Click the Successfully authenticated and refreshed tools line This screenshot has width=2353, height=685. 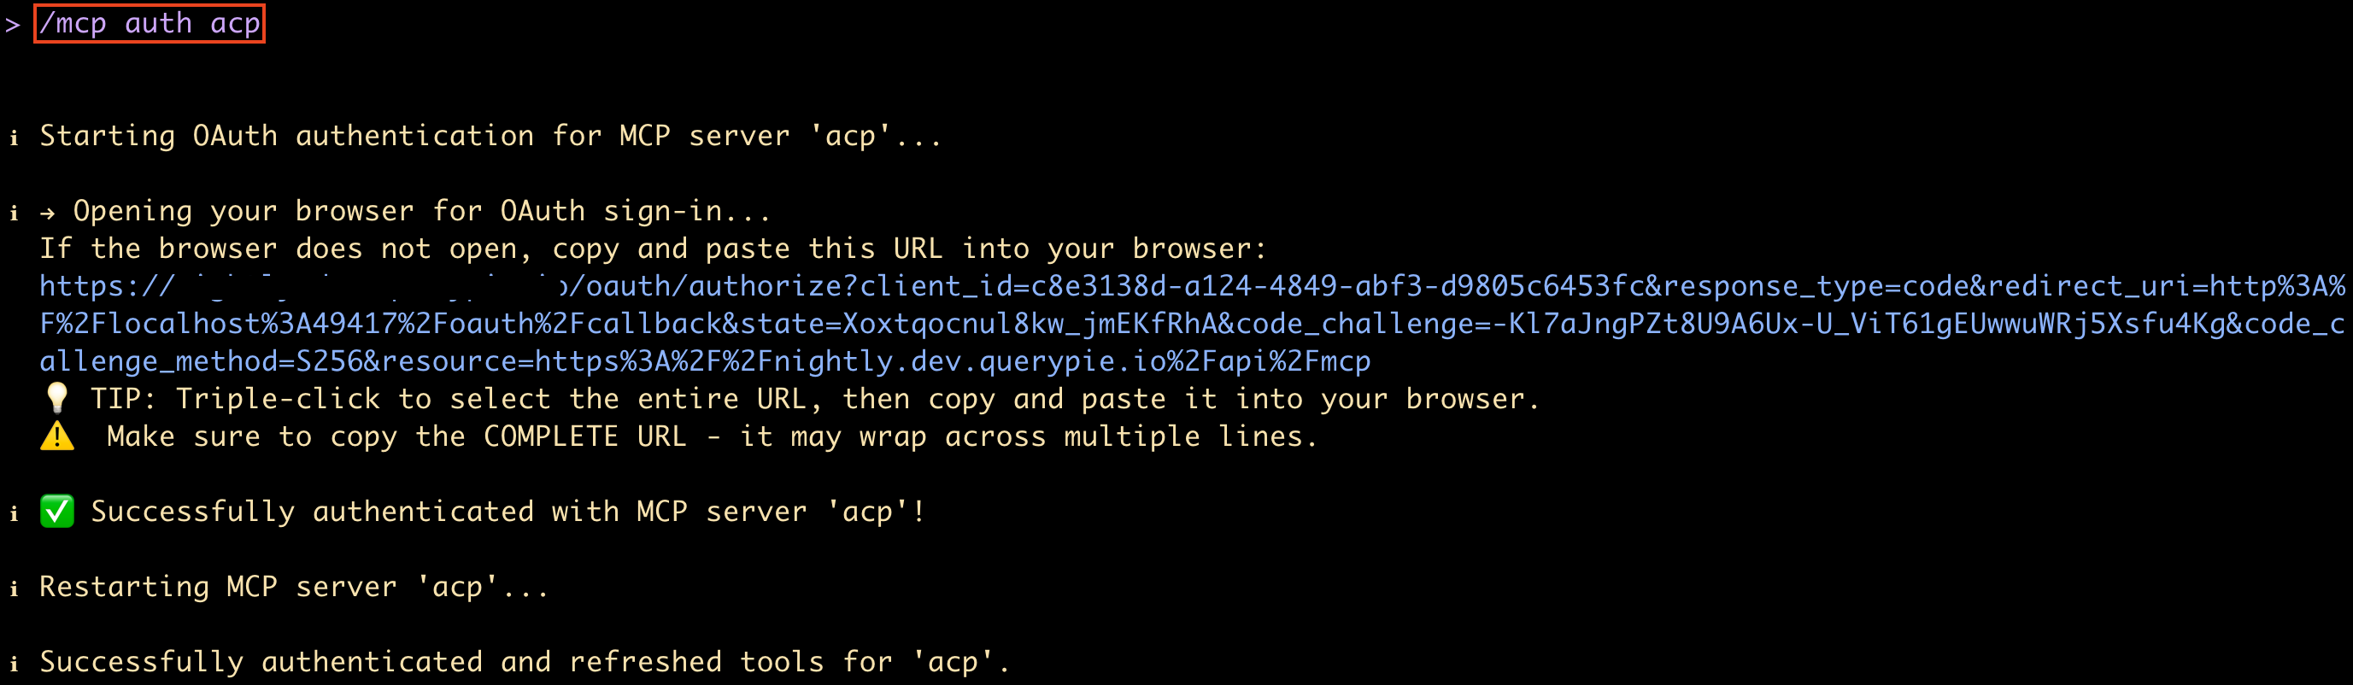(x=525, y=662)
